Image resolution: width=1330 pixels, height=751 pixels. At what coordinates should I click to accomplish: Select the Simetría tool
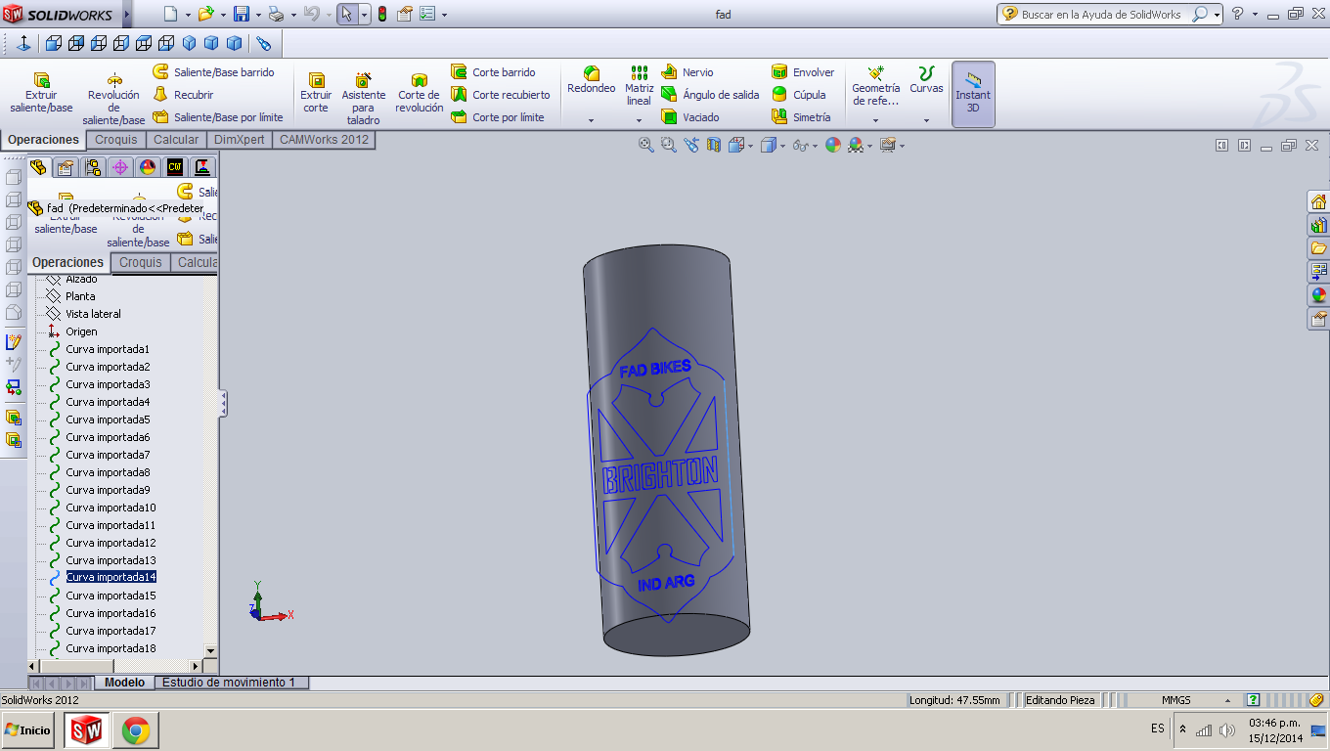(801, 117)
